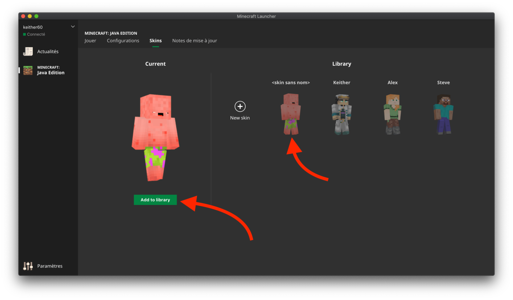Click the green Connecté status indicator
The height and width of the screenshot is (300, 513).
click(25, 34)
